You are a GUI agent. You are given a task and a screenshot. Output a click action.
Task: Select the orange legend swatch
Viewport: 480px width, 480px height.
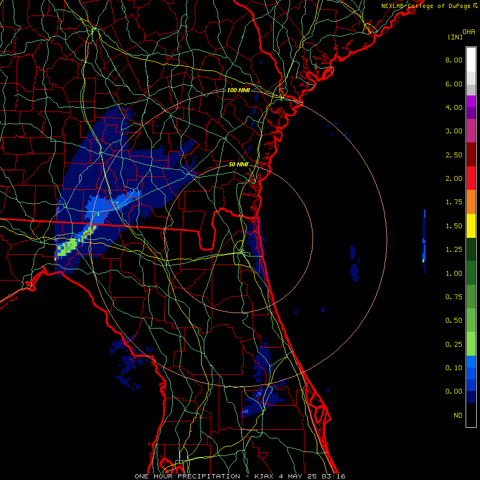tap(471, 202)
